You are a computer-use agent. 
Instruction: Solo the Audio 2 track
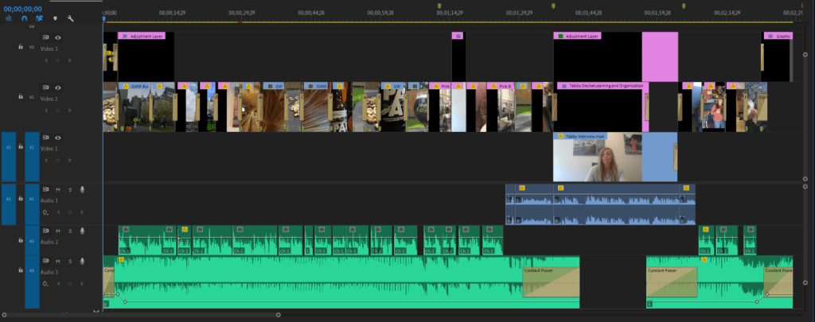point(70,231)
